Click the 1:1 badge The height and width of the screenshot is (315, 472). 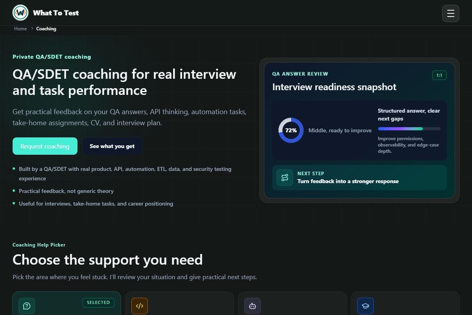point(439,75)
